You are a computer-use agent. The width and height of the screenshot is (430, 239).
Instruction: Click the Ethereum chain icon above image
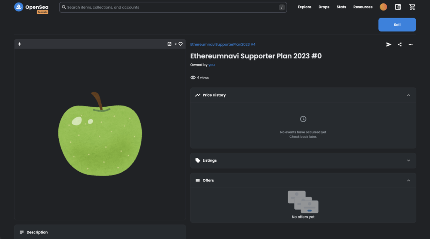(19, 44)
